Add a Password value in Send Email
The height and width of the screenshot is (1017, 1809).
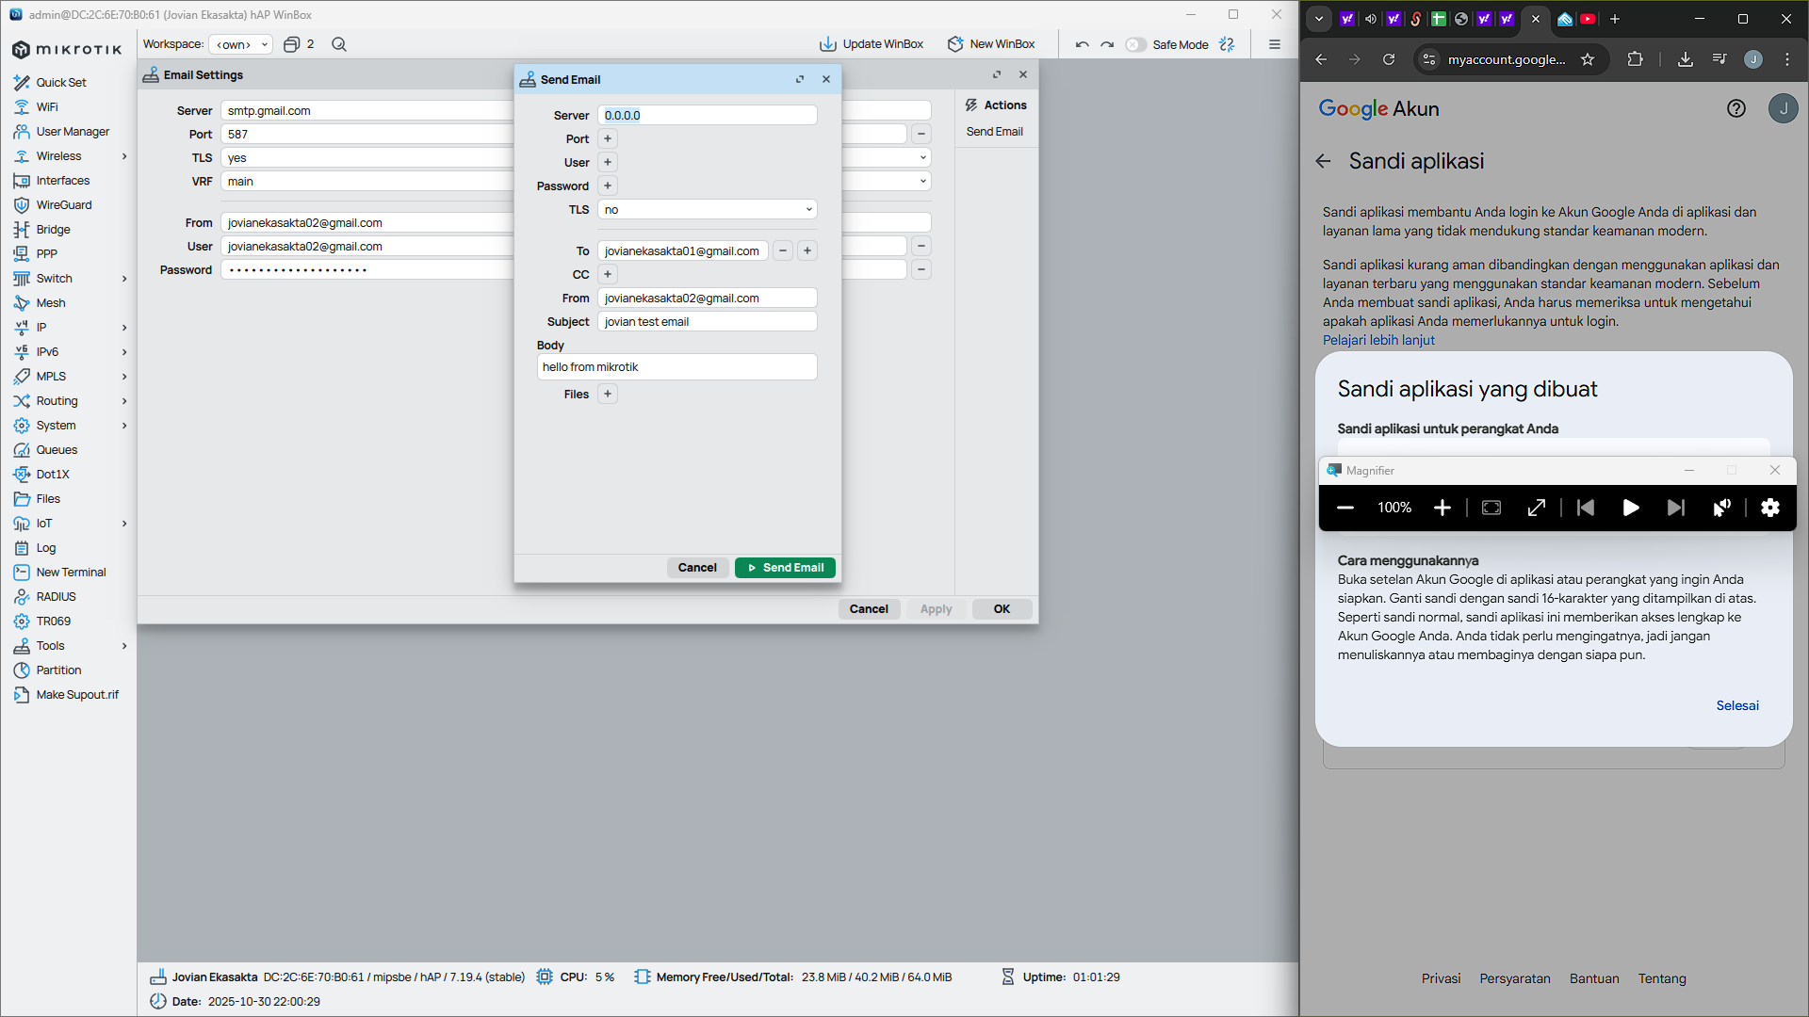[608, 186]
